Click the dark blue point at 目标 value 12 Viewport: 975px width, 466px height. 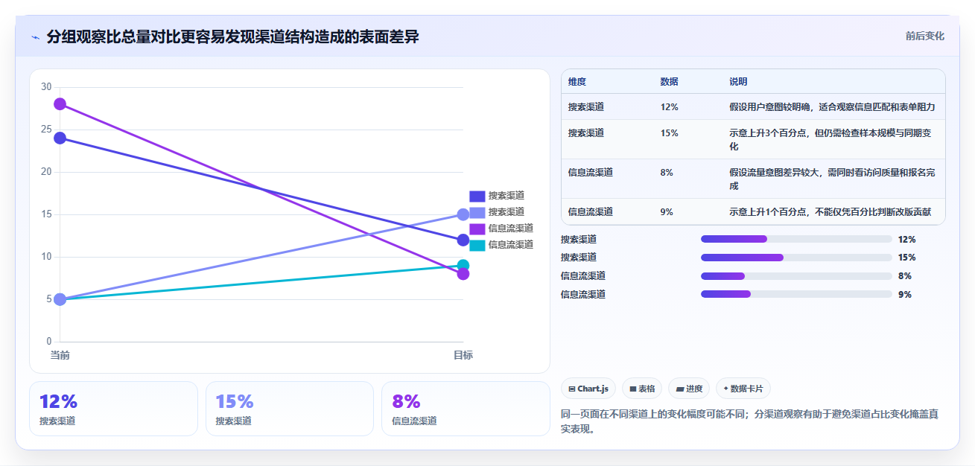point(463,240)
